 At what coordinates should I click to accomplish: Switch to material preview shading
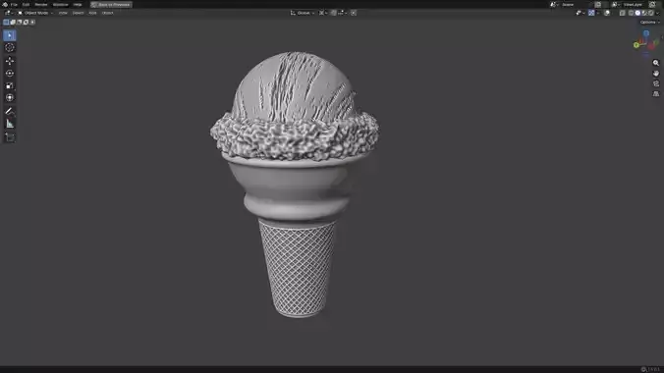(x=644, y=13)
